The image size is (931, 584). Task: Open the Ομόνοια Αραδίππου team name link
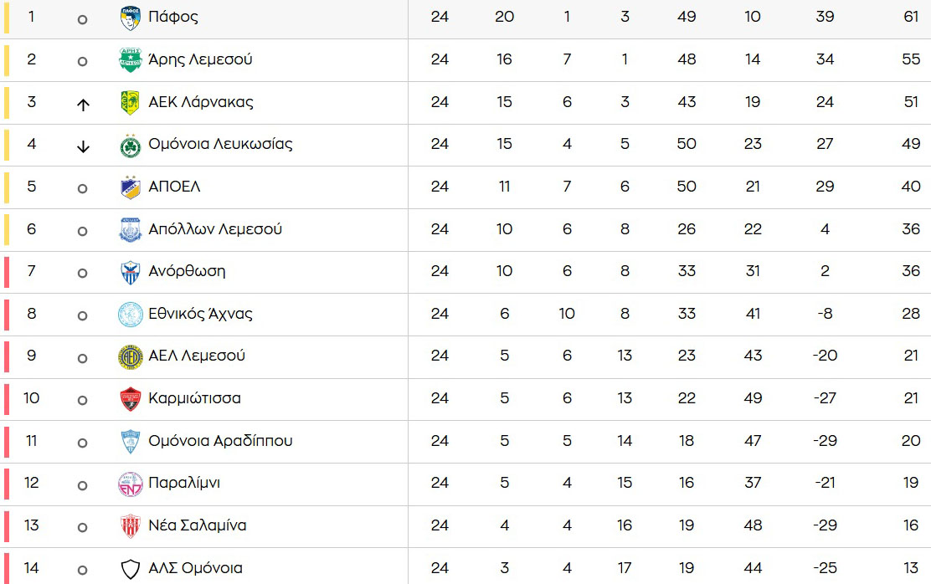pyautogui.click(x=220, y=441)
